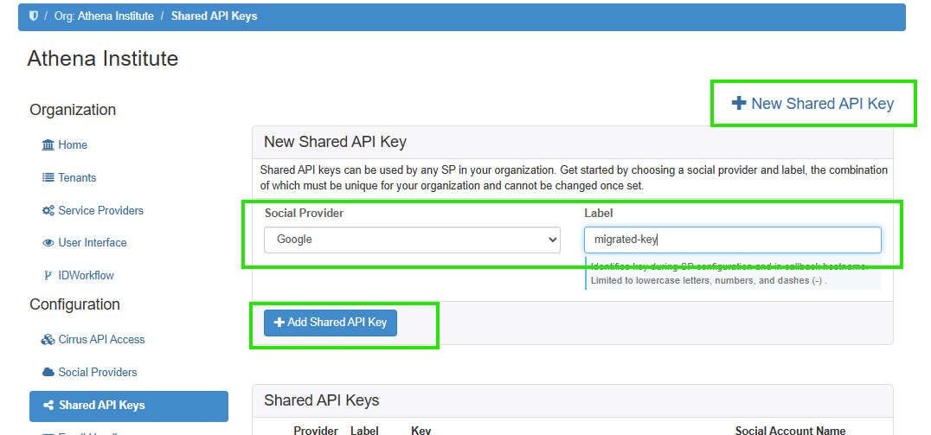Click the Shared API Keys breadcrumb item
The width and height of the screenshot is (931, 435).
point(214,16)
